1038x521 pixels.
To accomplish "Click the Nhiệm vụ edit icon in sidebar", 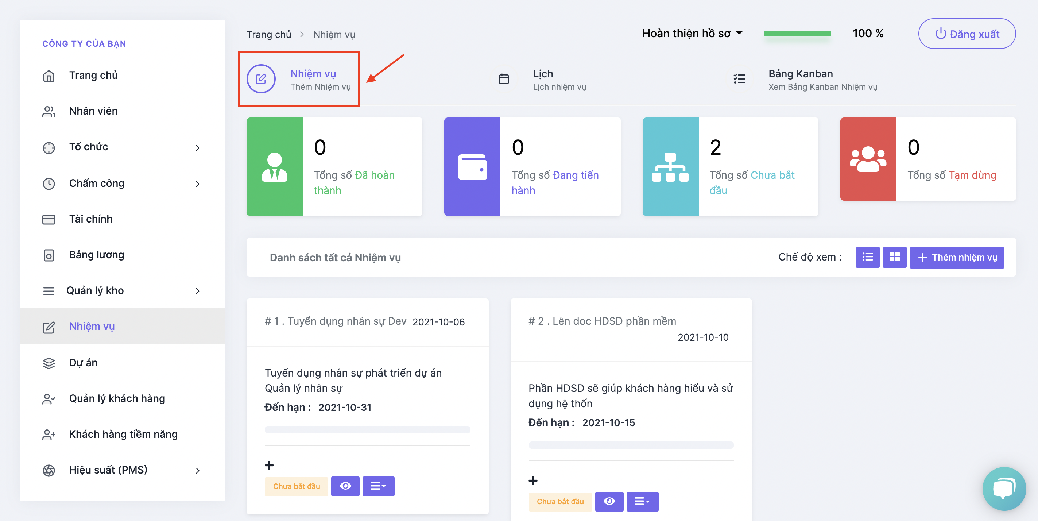I will [x=49, y=327].
